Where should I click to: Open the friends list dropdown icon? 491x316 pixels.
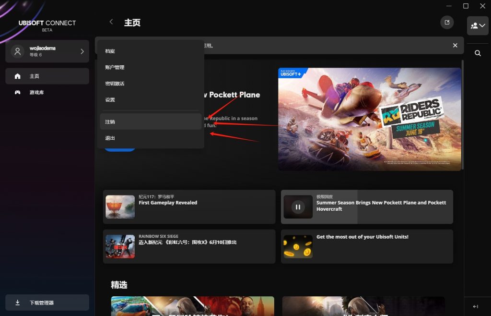pos(478,26)
